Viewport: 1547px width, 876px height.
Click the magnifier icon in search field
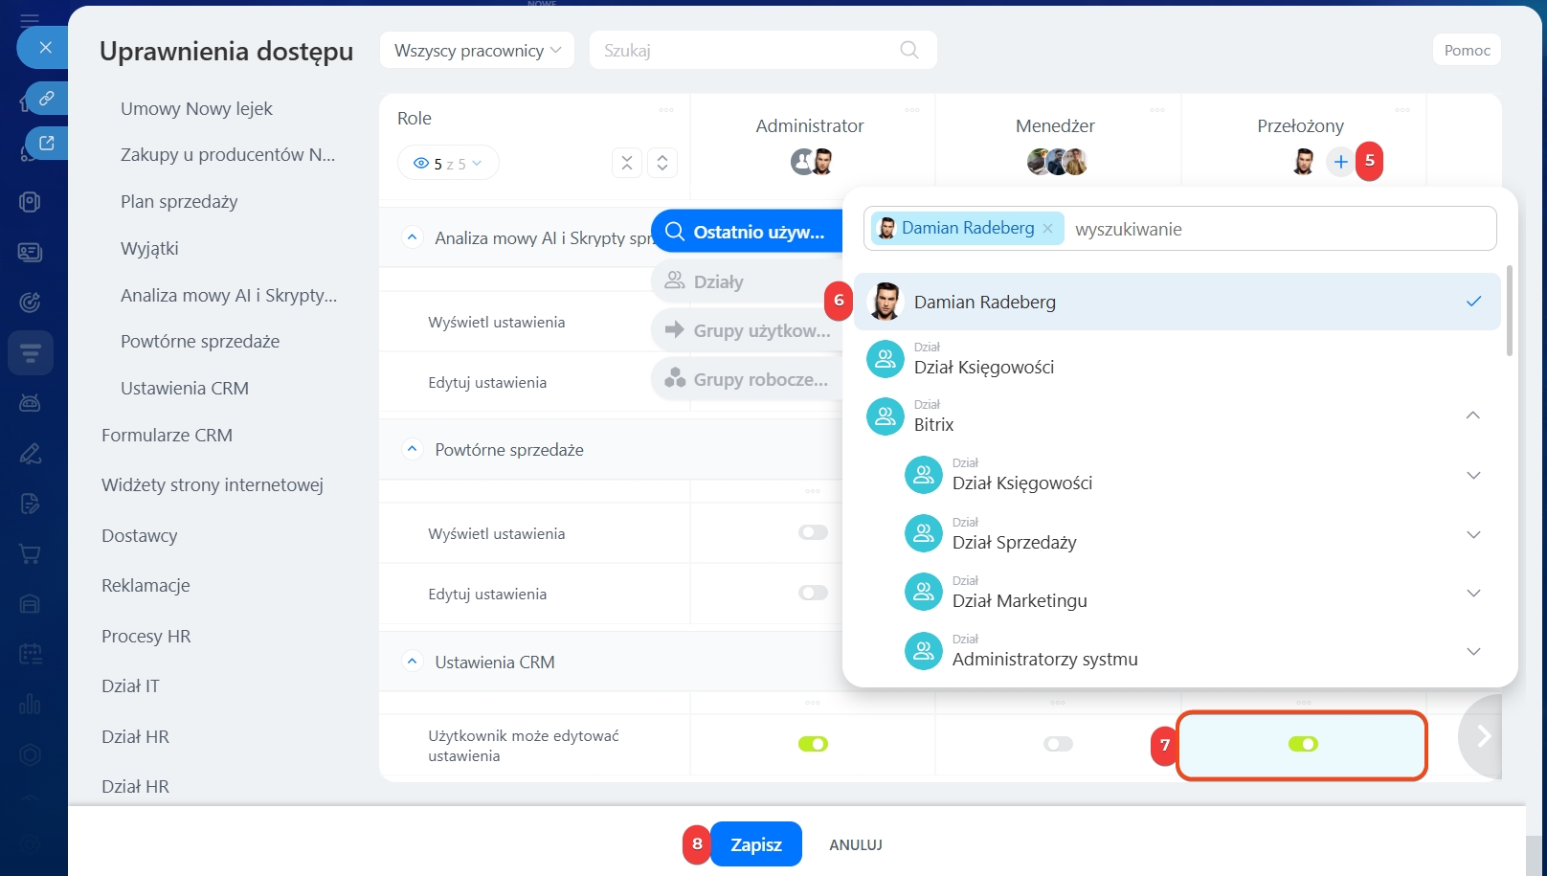pos(908,50)
